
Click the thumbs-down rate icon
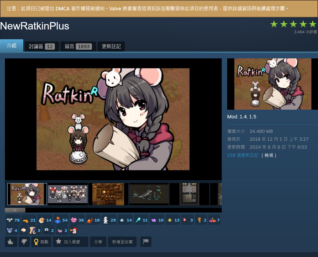(24, 241)
